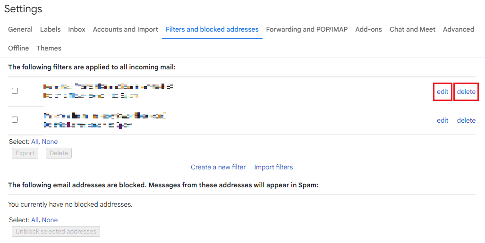This screenshot has height=243, width=485.
Task: Check the first filter's checkbox
Action: click(15, 91)
